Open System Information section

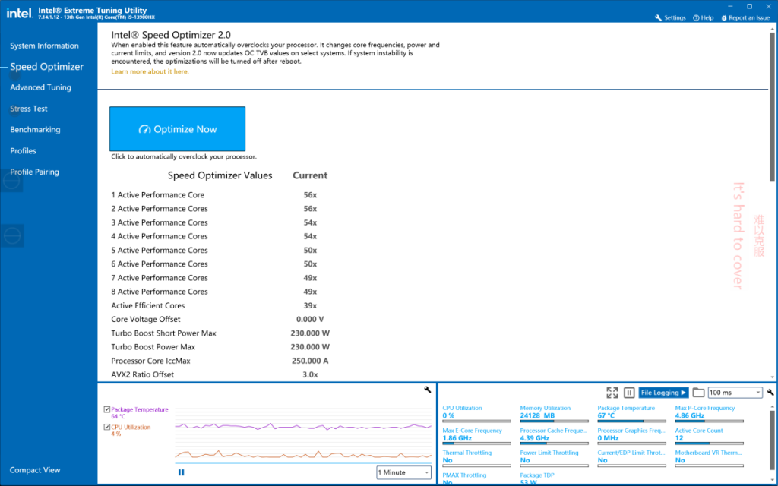pyautogui.click(x=44, y=46)
